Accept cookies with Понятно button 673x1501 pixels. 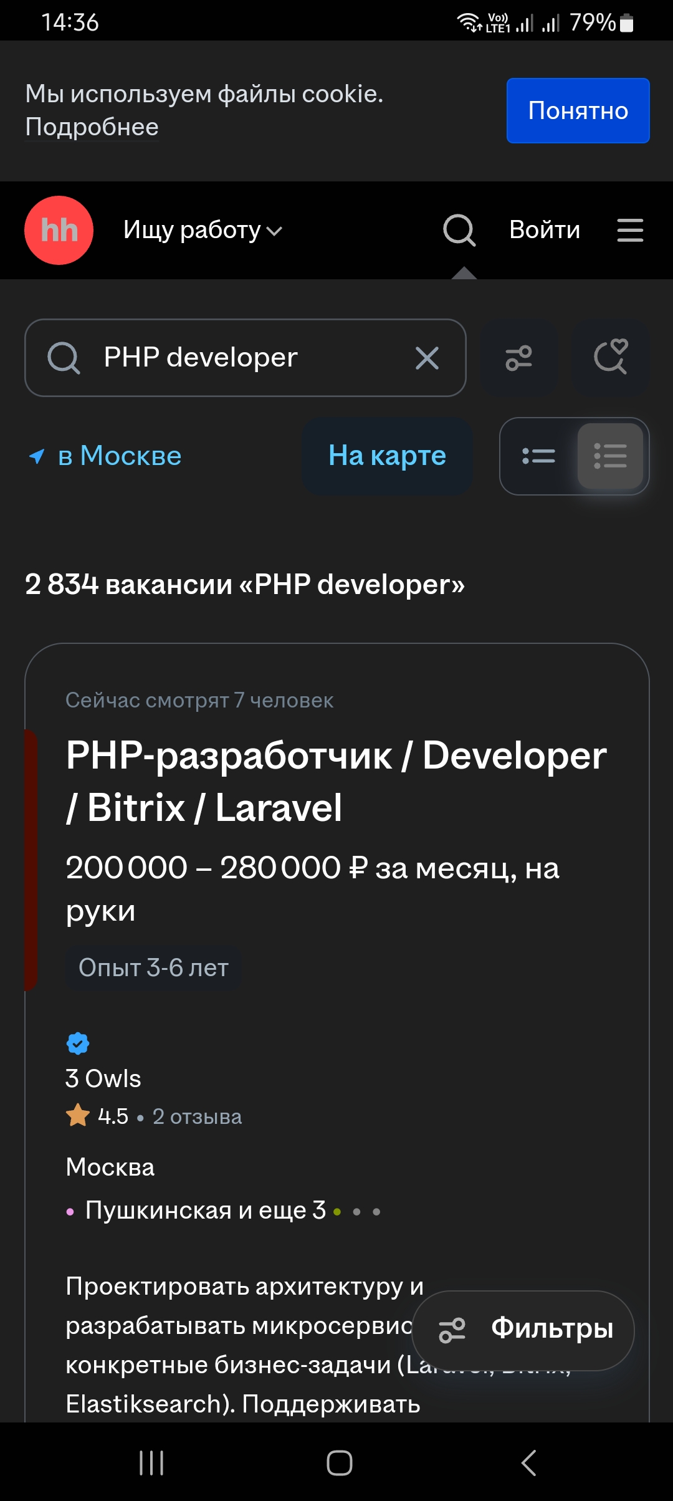coord(578,110)
